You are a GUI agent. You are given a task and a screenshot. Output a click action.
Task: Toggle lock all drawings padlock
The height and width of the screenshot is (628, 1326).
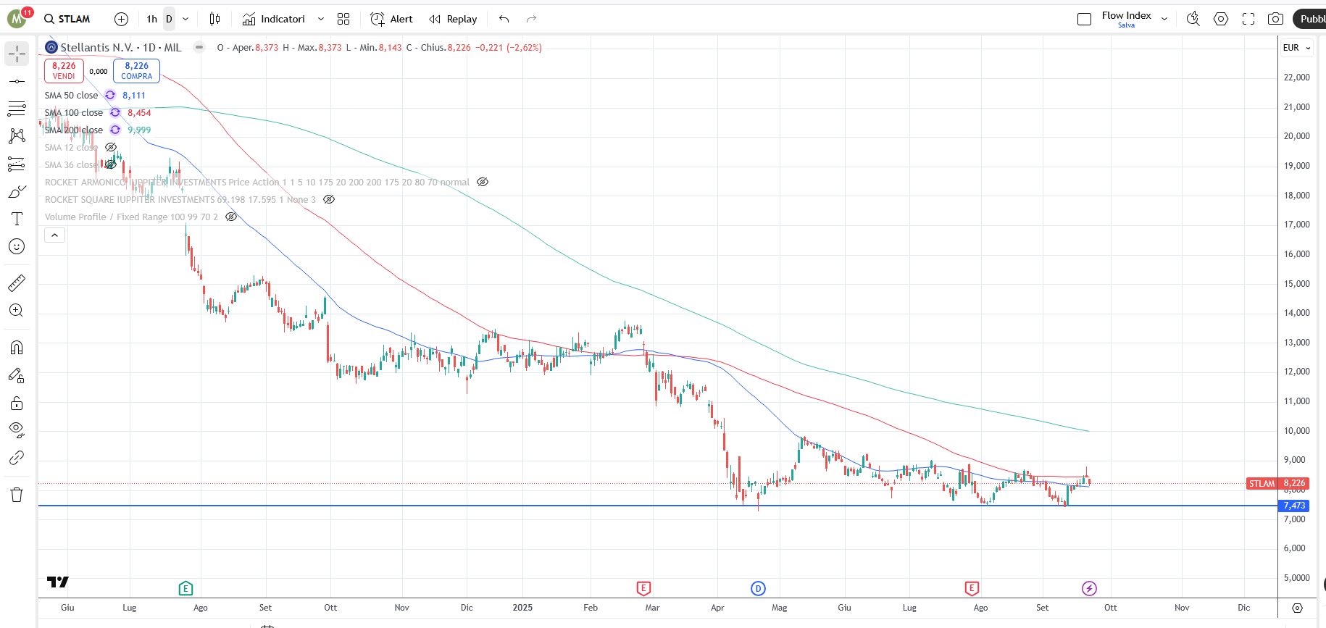[17, 403]
